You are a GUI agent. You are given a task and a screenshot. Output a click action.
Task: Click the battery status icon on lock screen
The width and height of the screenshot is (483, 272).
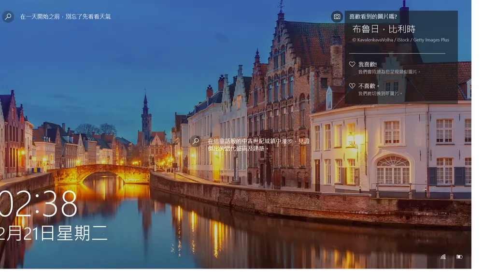(x=459, y=257)
